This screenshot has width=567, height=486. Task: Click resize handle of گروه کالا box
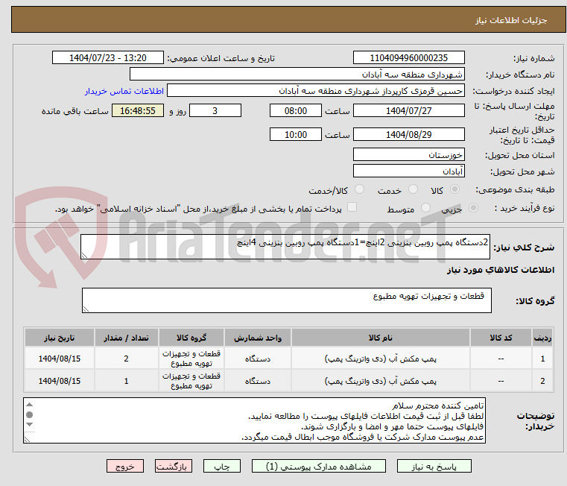tap(85, 309)
